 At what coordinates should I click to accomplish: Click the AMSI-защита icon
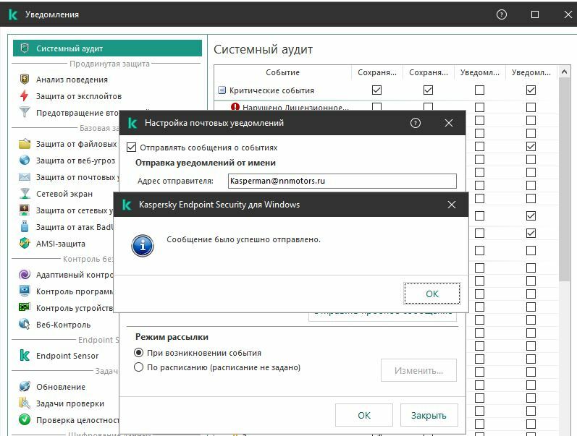(25, 243)
